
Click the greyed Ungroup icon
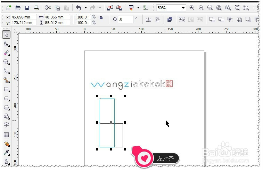click(191, 20)
